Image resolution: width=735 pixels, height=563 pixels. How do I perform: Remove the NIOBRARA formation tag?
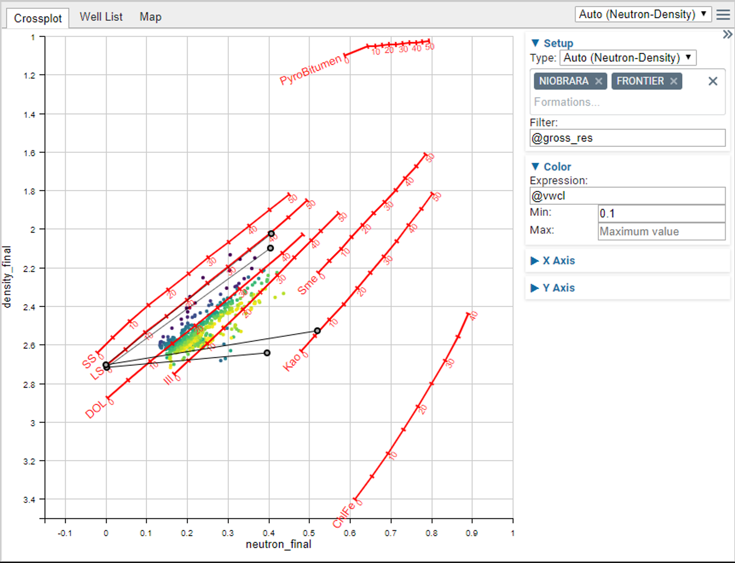(599, 81)
